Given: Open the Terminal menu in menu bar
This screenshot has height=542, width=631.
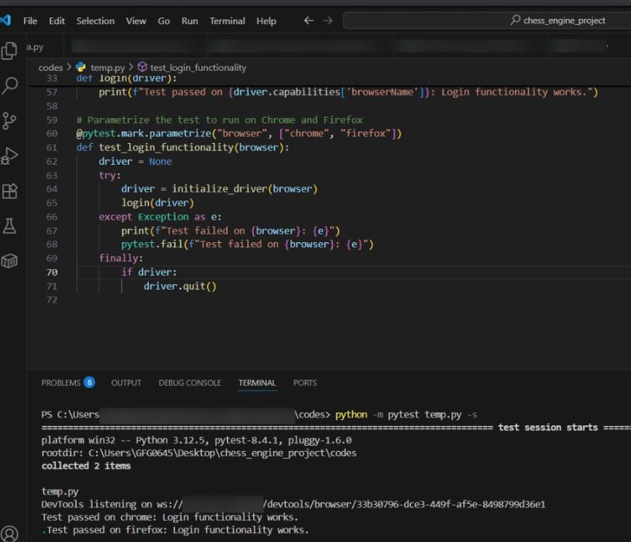Looking at the screenshot, I should pos(228,20).
